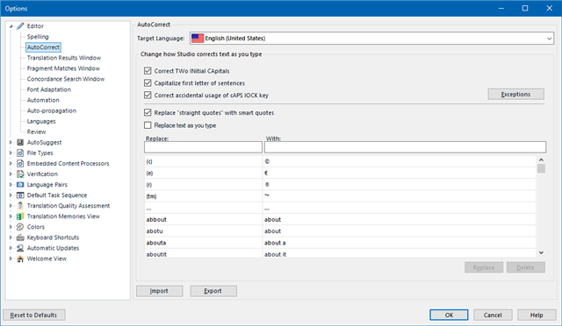Viewport: 562px width, 326px height.
Task: Select the (c) replacement row
Action: coord(340,161)
